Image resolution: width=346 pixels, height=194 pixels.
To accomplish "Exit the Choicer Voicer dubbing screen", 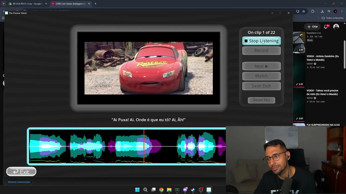I will [x=21, y=172].
